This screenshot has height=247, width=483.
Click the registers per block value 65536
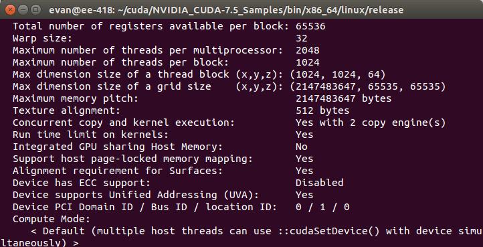(x=310, y=26)
